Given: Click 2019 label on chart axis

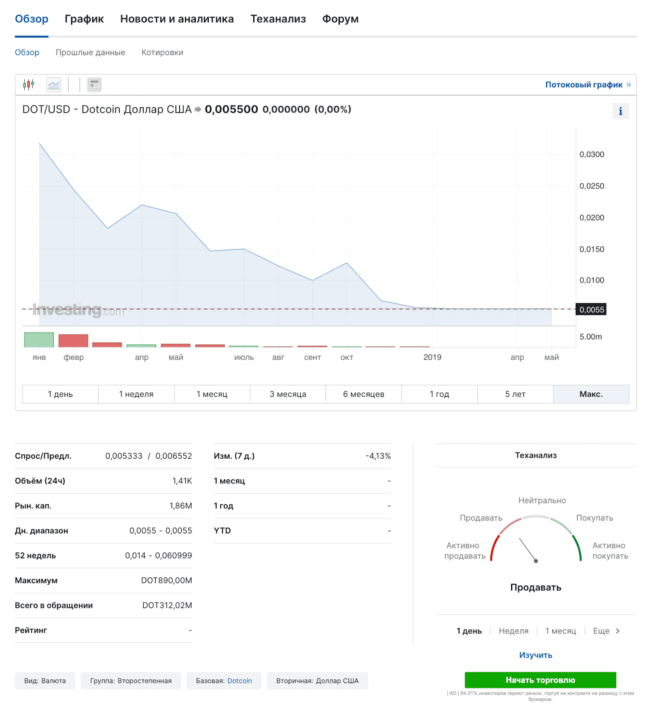Looking at the screenshot, I should click(x=432, y=357).
